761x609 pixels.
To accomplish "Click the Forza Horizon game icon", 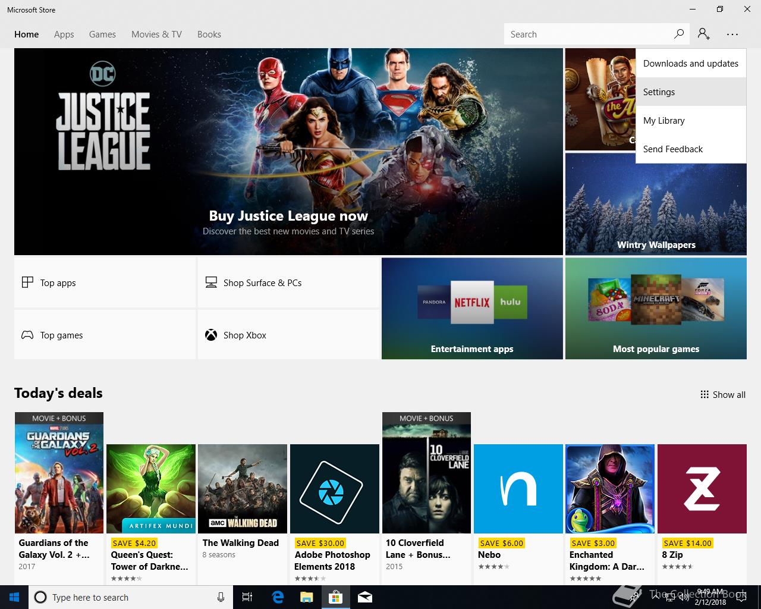I will pyautogui.click(x=703, y=300).
